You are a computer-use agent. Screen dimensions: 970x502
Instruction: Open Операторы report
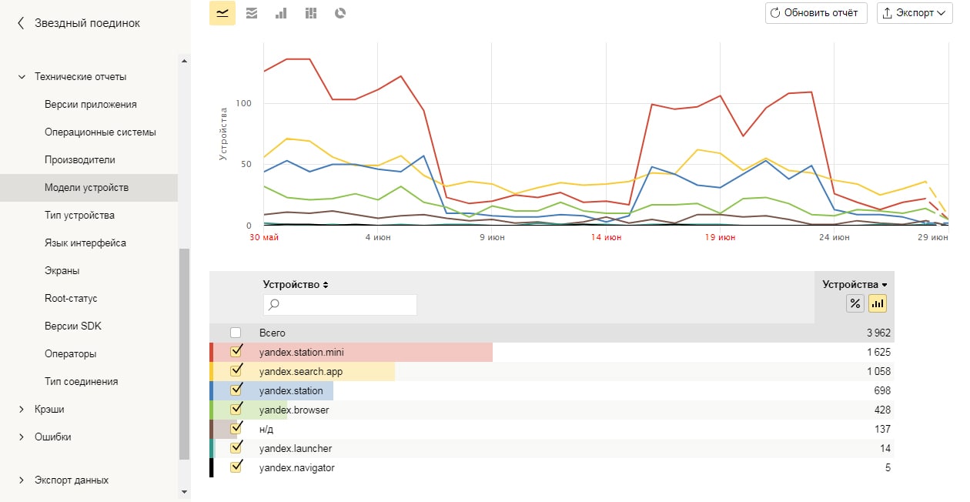70,354
